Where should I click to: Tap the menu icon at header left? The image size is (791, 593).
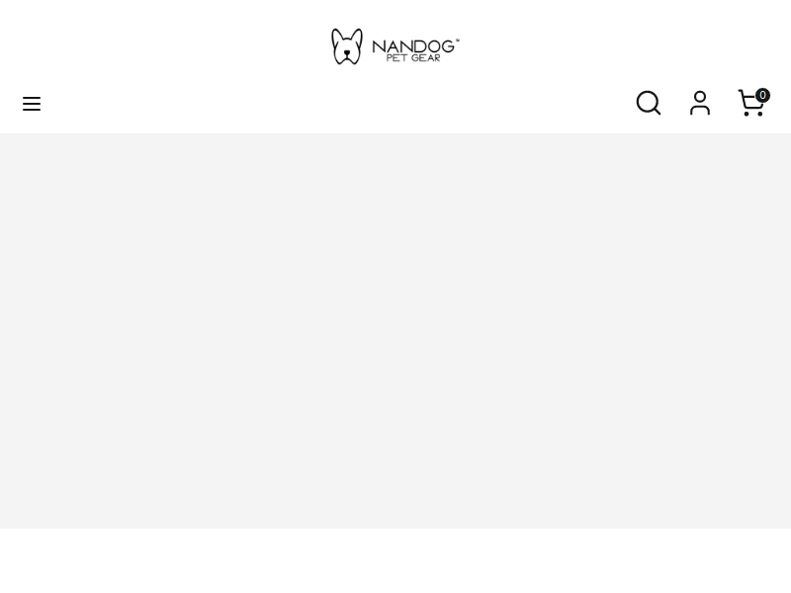pyautogui.click(x=32, y=104)
